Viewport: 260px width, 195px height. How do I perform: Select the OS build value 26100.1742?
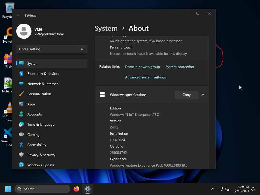tap(118, 153)
